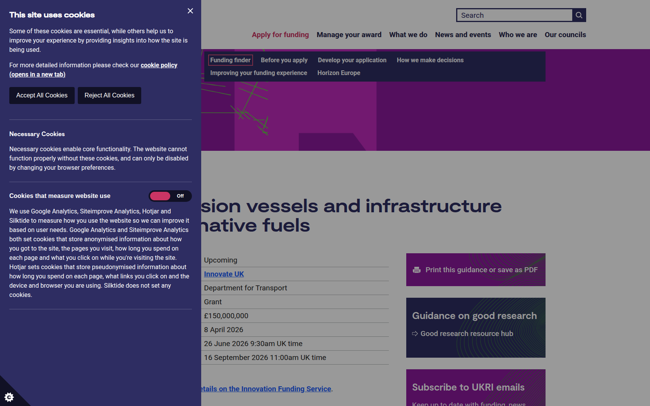Open Before you apply sub-navigation item
This screenshot has width=650, height=406.
284,60
